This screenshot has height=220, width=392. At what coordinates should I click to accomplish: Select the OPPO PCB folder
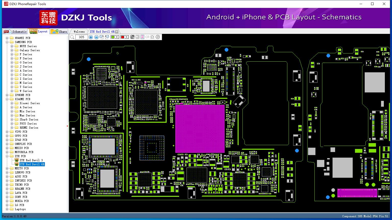(x=21, y=136)
